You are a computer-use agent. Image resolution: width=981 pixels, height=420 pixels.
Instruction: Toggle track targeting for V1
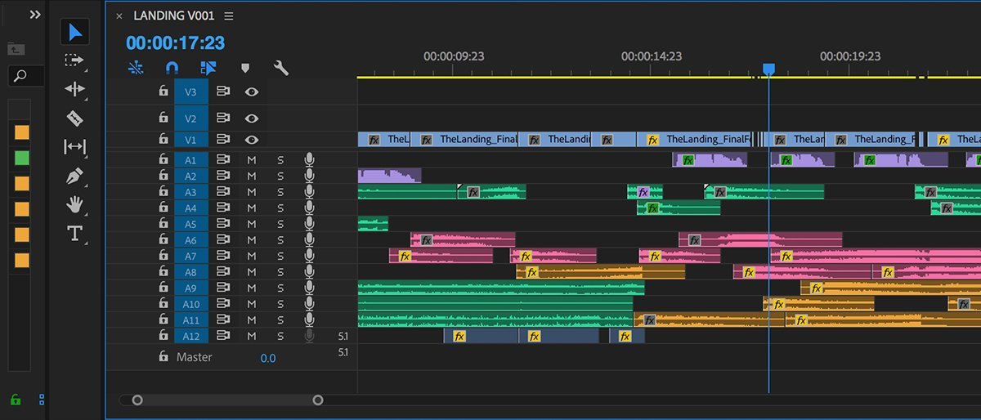(x=191, y=140)
